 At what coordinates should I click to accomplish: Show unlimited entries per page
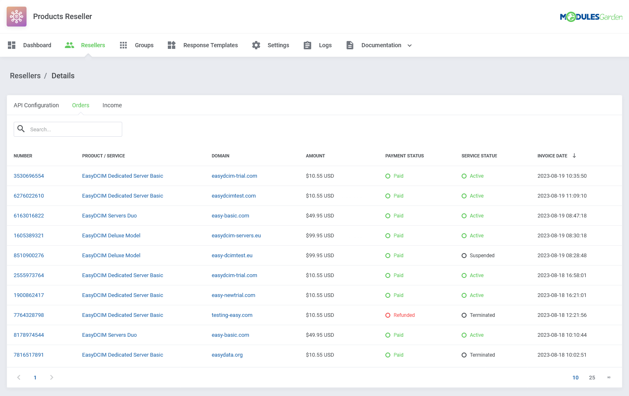(609, 377)
